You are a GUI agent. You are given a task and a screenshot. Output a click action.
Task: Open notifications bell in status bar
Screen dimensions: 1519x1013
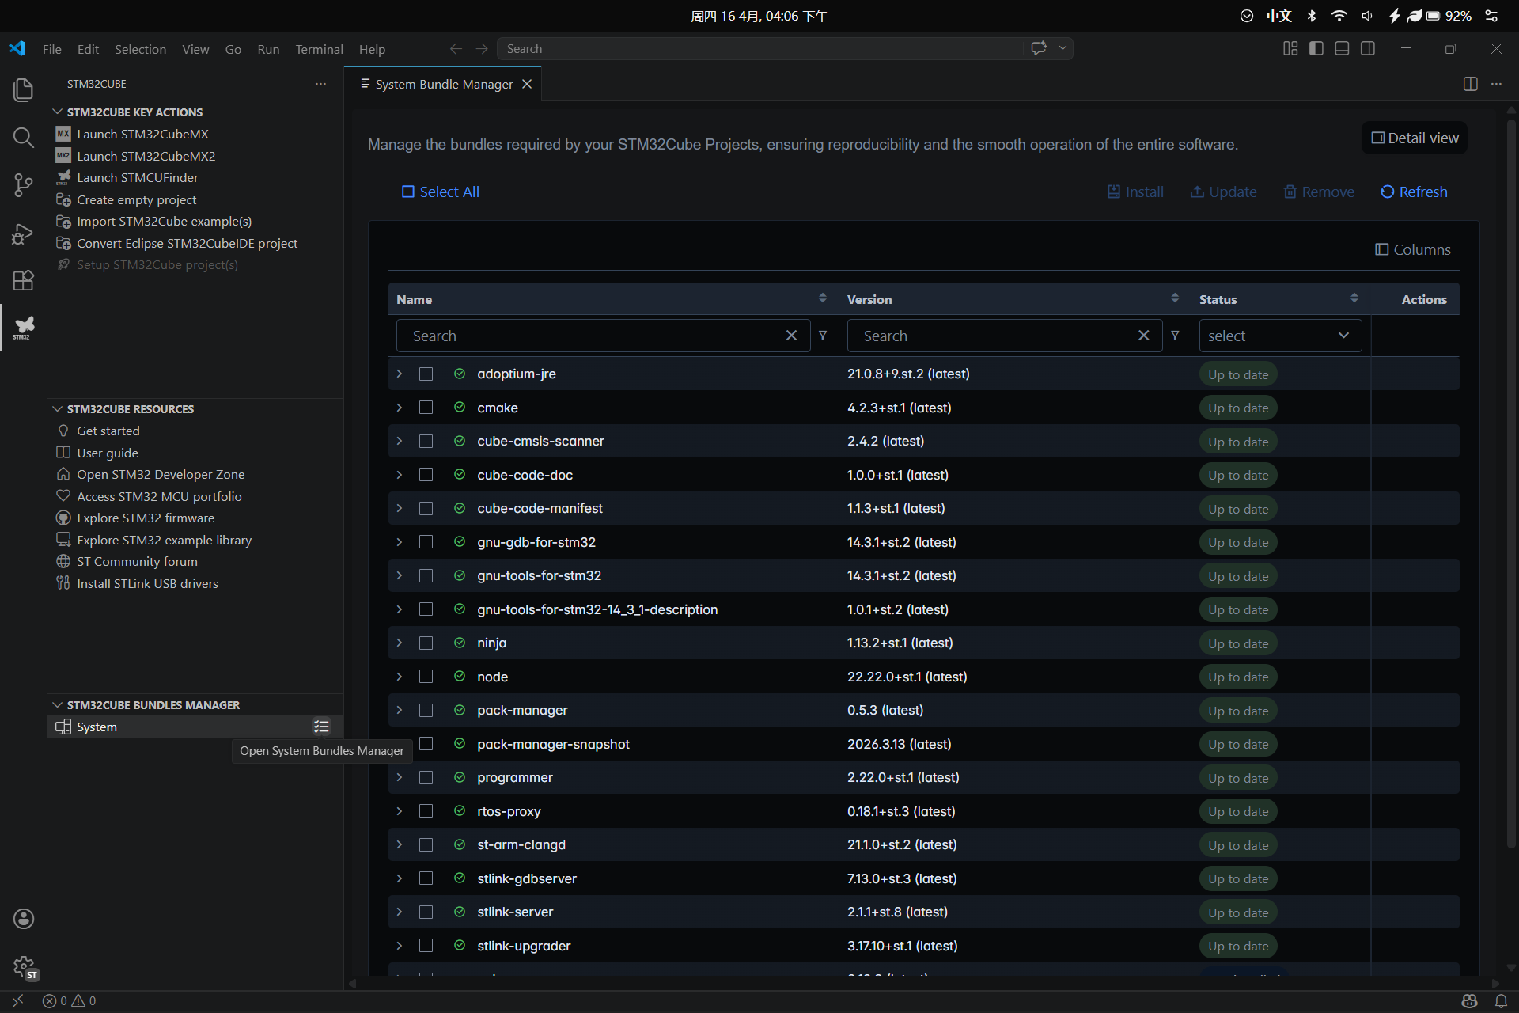pyautogui.click(x=1501, y=1001)
